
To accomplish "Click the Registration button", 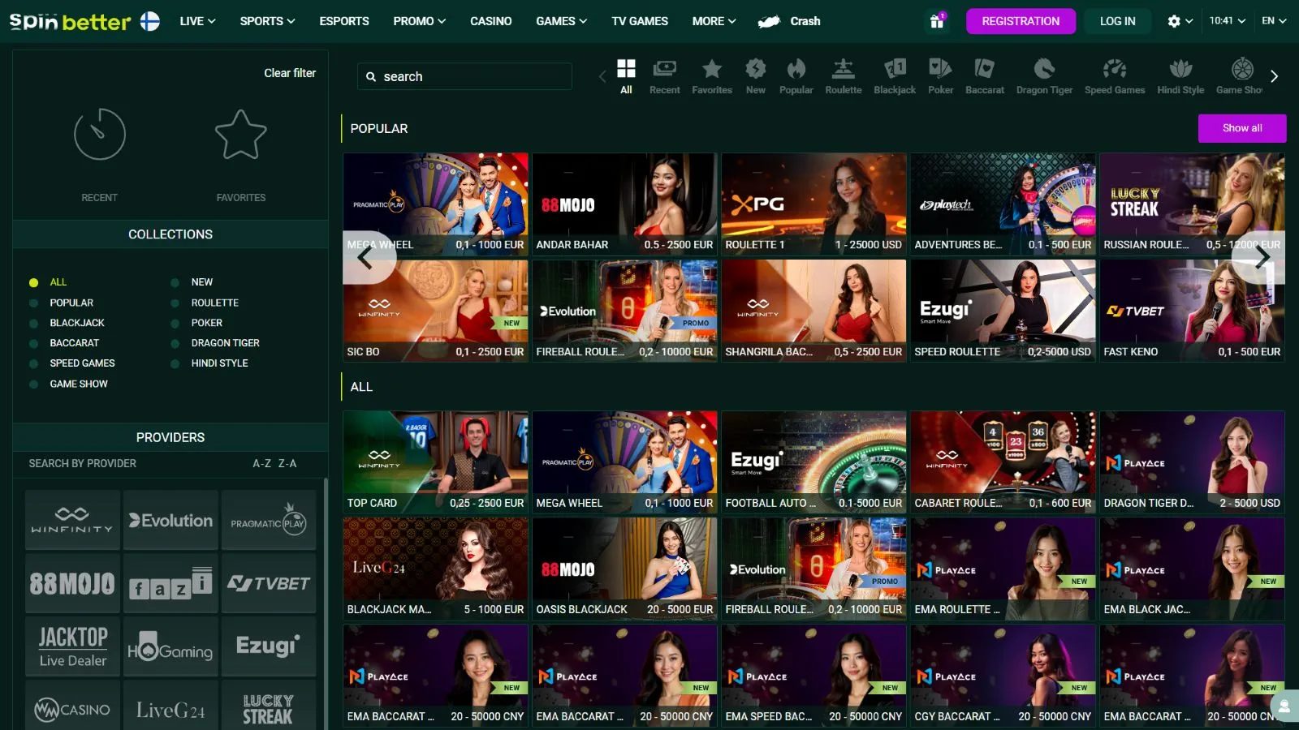I will 1020,21.
